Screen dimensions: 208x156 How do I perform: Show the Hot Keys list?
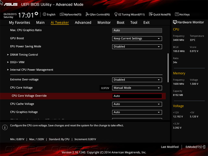(x=184, y=14)
